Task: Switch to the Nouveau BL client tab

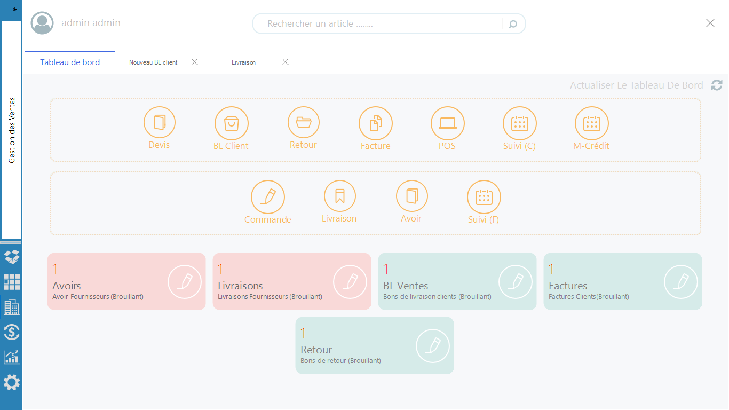Action: point(153,62)
